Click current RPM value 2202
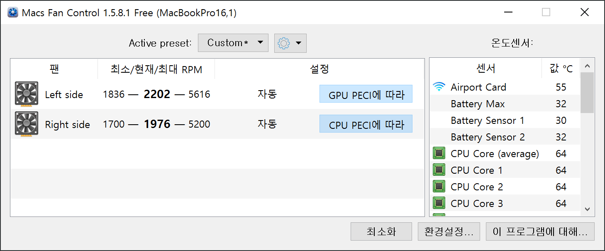 157,94
